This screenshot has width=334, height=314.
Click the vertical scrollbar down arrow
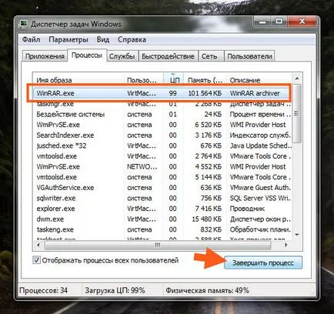point(297,235)
